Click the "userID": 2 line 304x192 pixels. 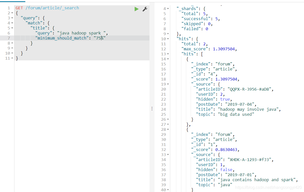pos(210,94)
